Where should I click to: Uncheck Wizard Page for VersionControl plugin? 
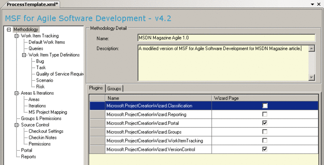(265, 149)
